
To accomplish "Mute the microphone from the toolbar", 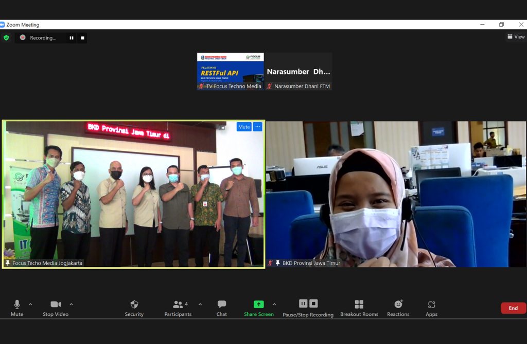I will [17, 304].
